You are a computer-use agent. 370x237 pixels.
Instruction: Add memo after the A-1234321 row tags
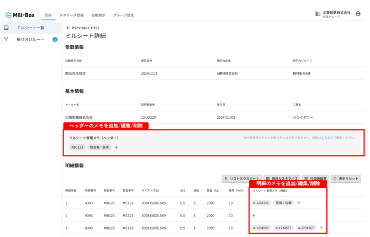point(299,203)
